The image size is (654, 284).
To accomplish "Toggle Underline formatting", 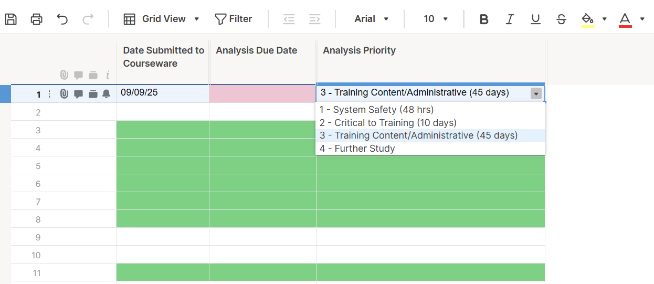I will pyautogui.click(x=535, y=19).
